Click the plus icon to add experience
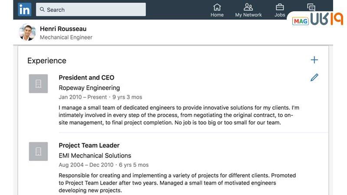 [x=314, y=60]
